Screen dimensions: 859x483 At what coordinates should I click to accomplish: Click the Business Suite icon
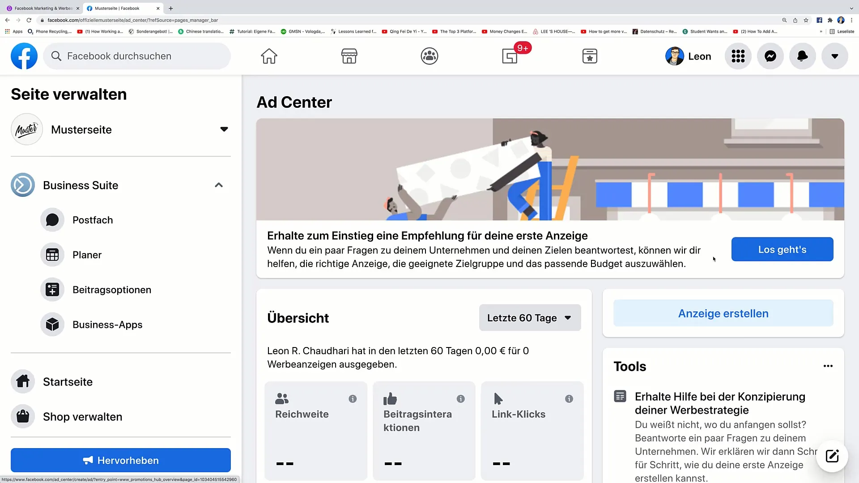pyautogui.click(x=23, y=185)
